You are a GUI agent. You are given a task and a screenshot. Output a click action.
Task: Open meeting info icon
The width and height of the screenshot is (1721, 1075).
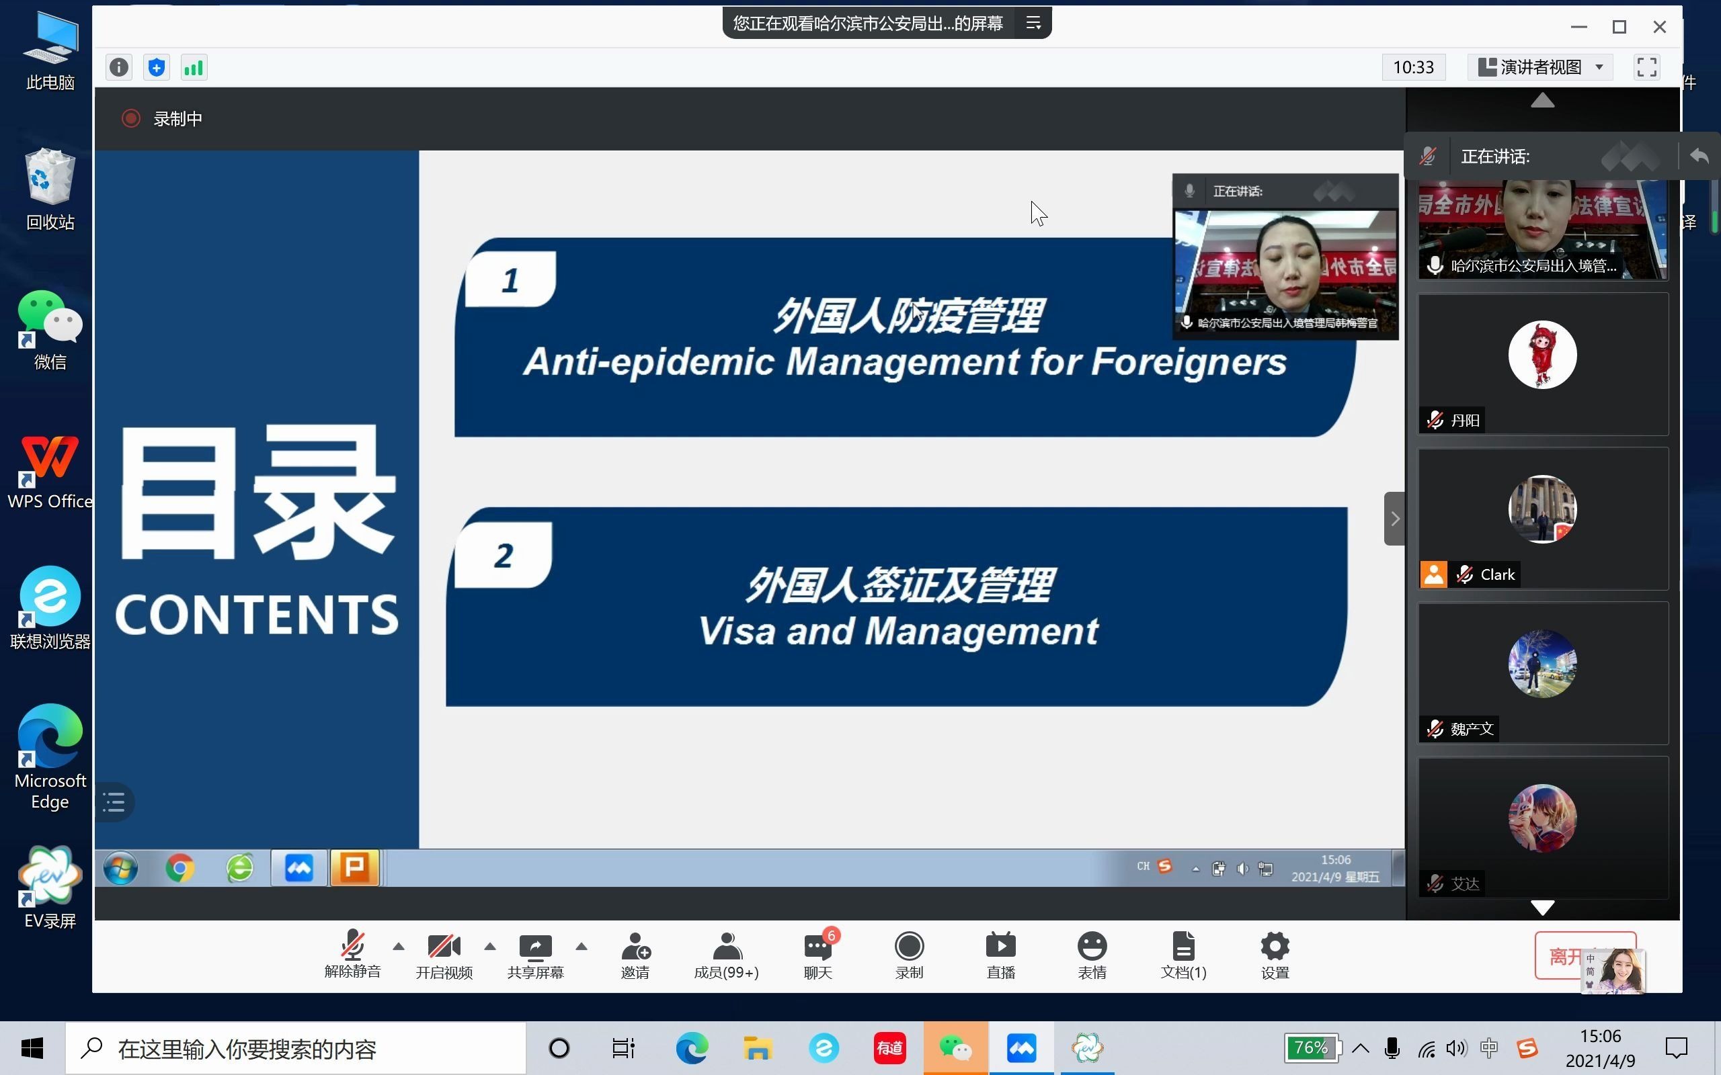pos(119,68)
